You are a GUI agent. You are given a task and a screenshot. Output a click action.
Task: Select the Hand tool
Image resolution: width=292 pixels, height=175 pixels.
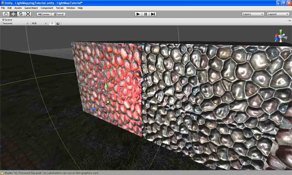pos(6,14)
